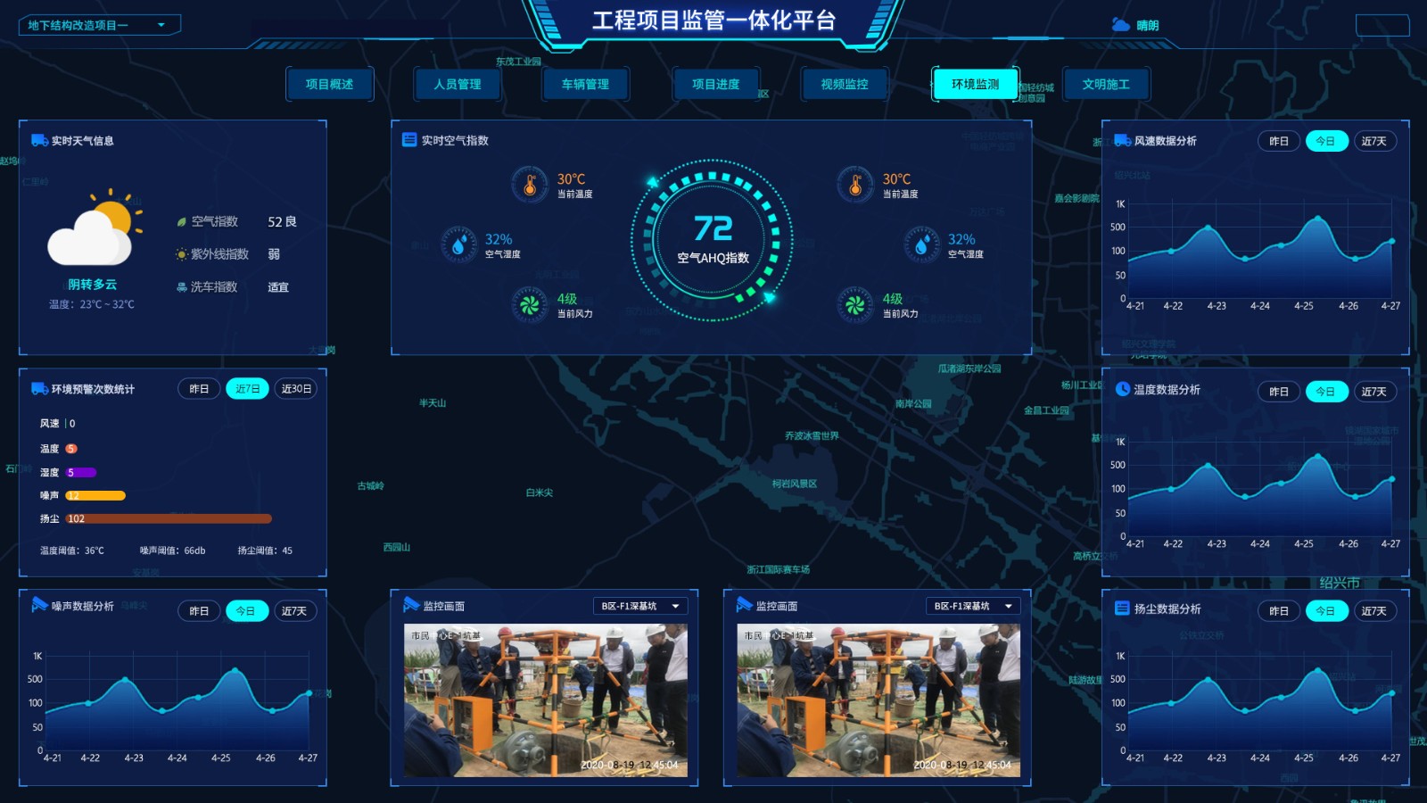1427x803 pixels.
Task: Click the list icon beside 扬尘数据分析
Action: click(1122, 608)
